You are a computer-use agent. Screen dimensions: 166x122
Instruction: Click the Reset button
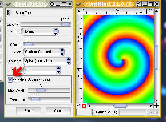(x=29, y=111)
